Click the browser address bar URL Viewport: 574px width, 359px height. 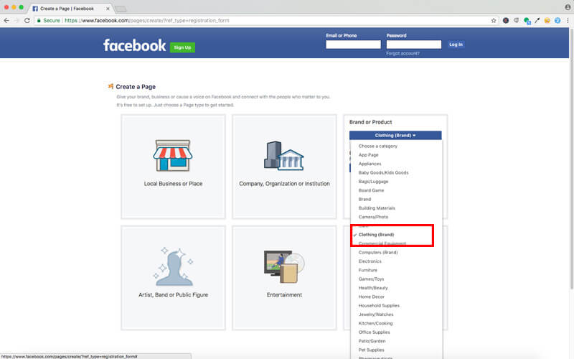(147, 21)
